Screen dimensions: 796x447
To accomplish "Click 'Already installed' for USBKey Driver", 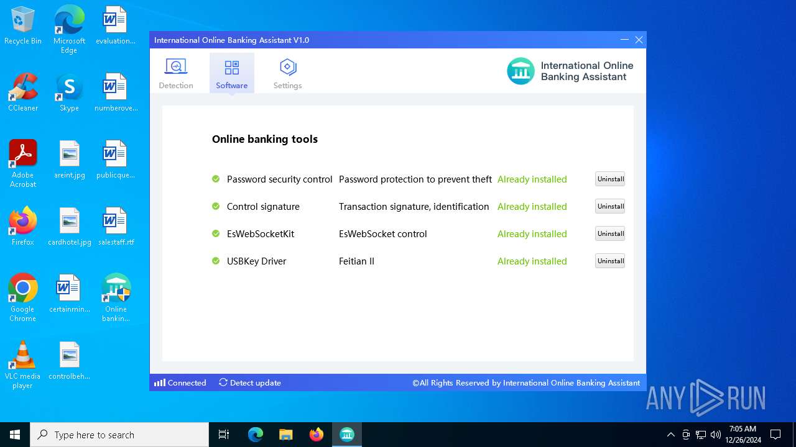I will click(532, 261).
